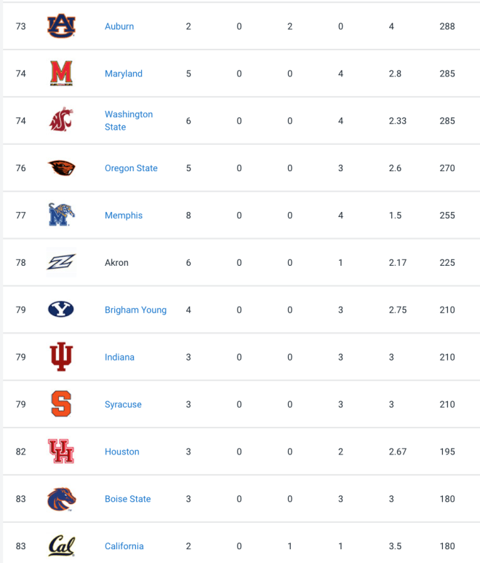Screen dimensions: 480x563
Task: Click the Oregon State beaver logo
Action: pos(61,168)
